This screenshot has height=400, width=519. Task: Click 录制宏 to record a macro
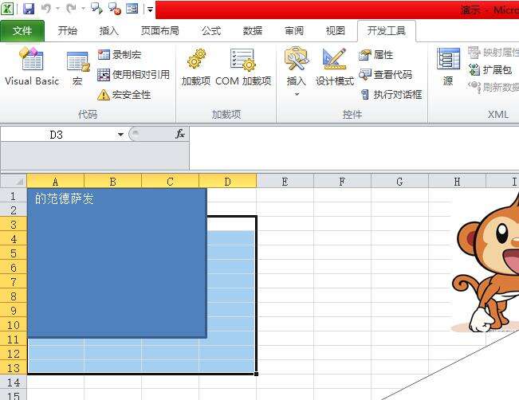[120, 55]
